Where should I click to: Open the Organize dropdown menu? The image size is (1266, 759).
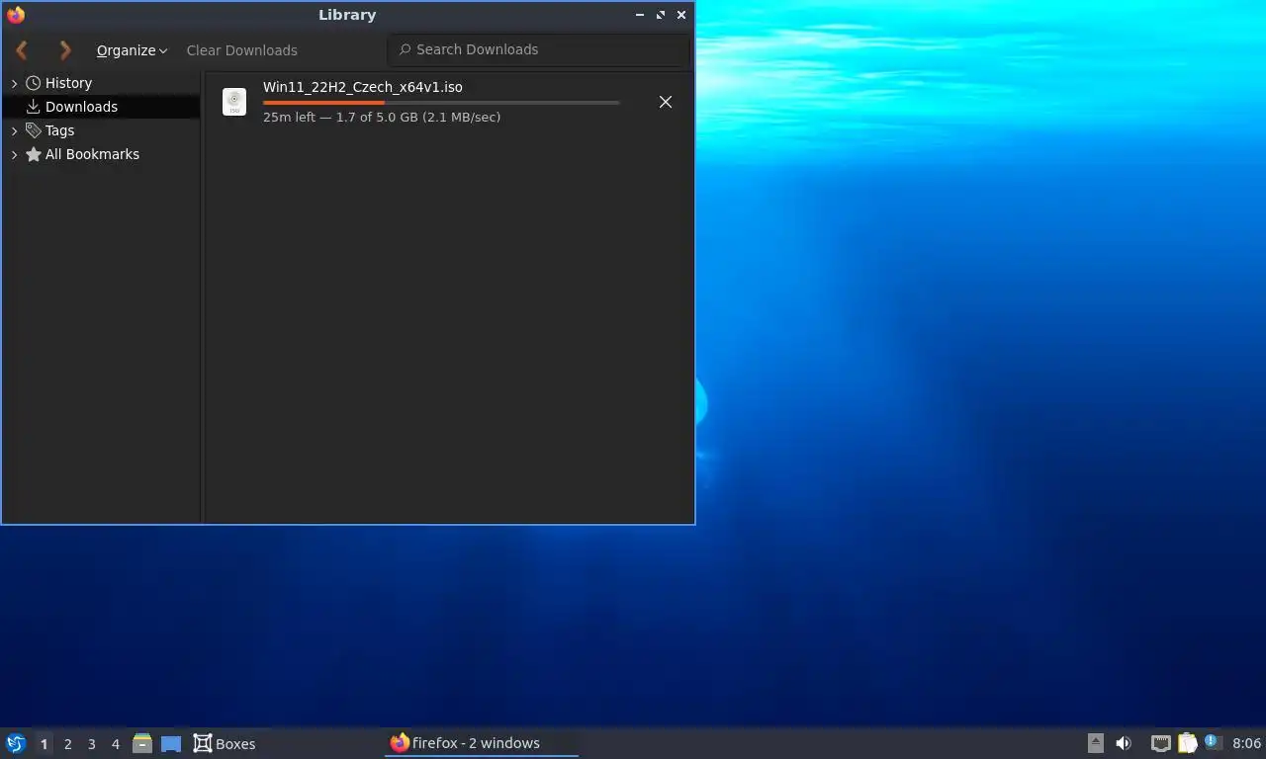(x=132, y=50)
